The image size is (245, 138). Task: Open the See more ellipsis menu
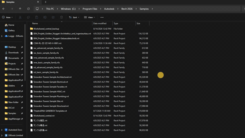pos(102,17)
